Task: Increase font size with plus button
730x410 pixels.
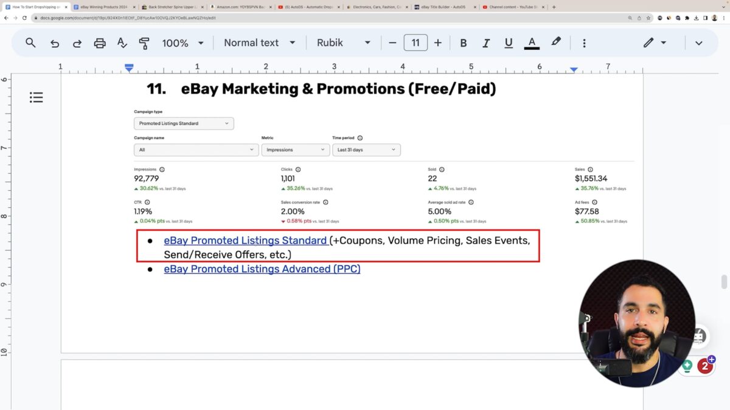Action: point(438,43)
